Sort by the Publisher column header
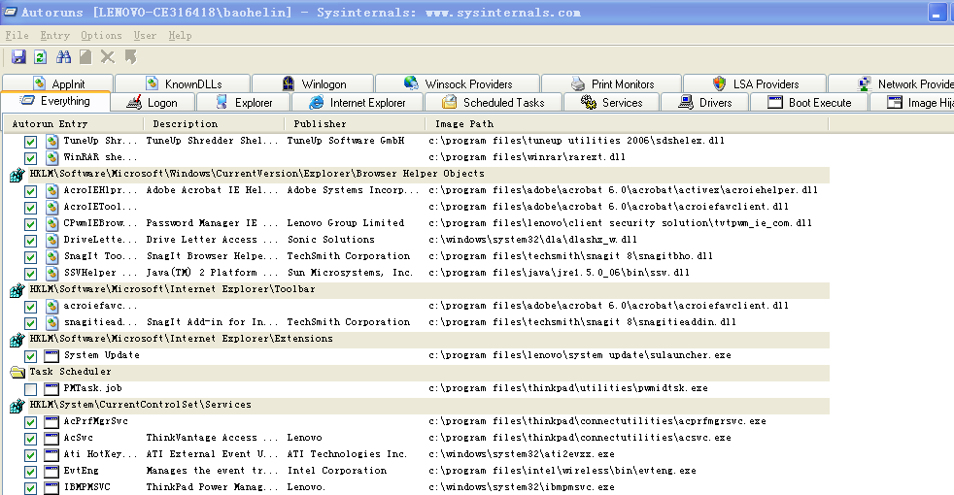 pyautogui.click(x=320, y=124)
